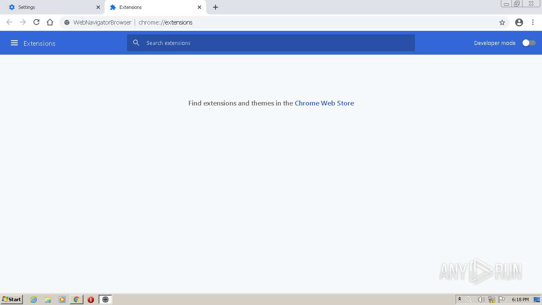Screen dimensions: 542x305
Task: Open the Chrome Web Store link
Action: point(324,103)
